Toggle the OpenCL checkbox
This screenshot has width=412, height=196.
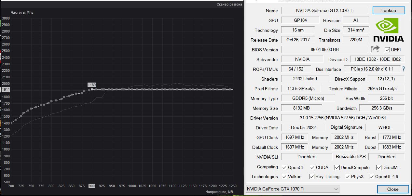coord(284,167)
